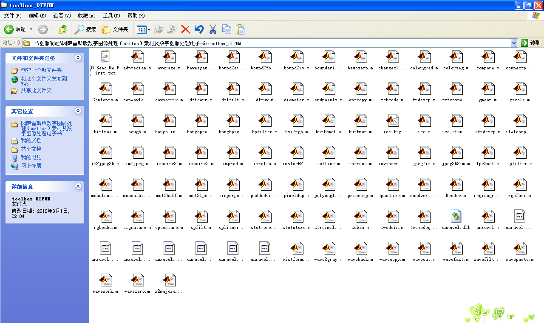Toggle the 文件夹 folders pane button

click(115, 29)
